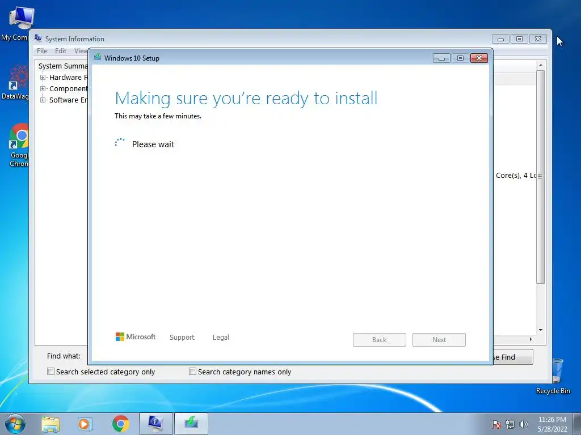This screenshot has height=435, width=581.
Task: Click Show desktop strip beside the clock
Action: [x=577, y=424]
